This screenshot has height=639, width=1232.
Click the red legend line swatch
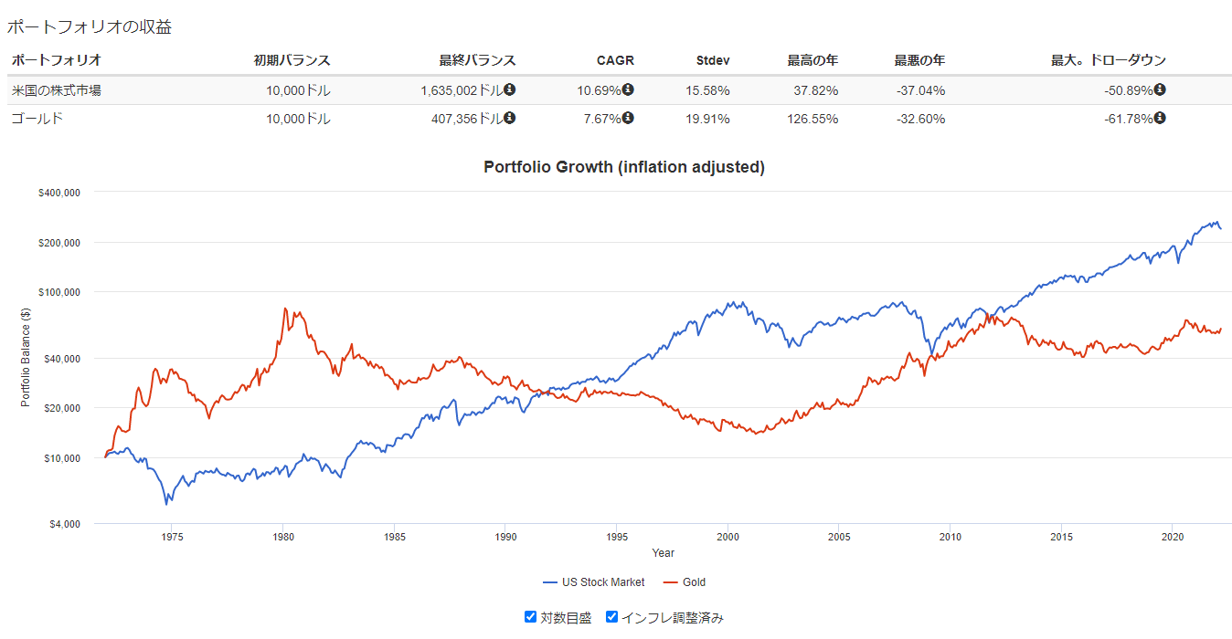[669, 582]
